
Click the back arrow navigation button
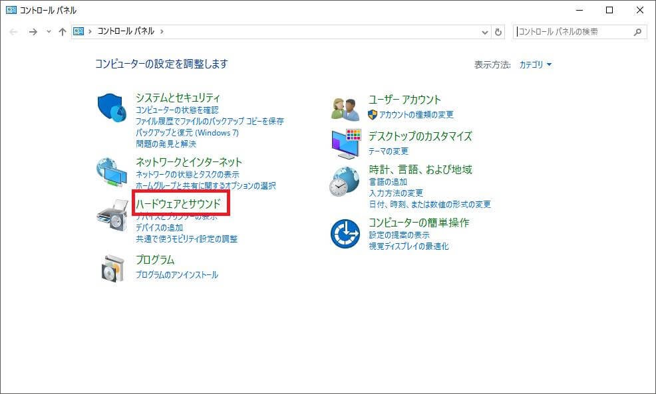click(13, 32)
